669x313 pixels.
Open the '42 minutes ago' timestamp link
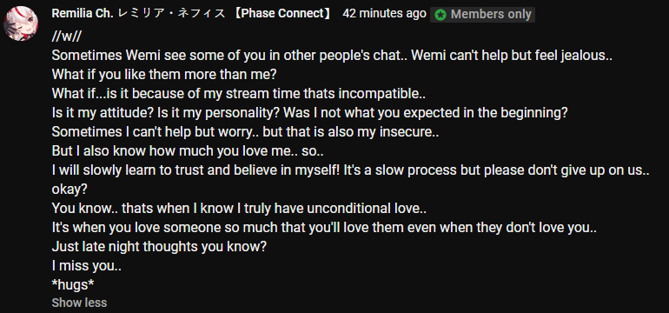tap(384, 14)
